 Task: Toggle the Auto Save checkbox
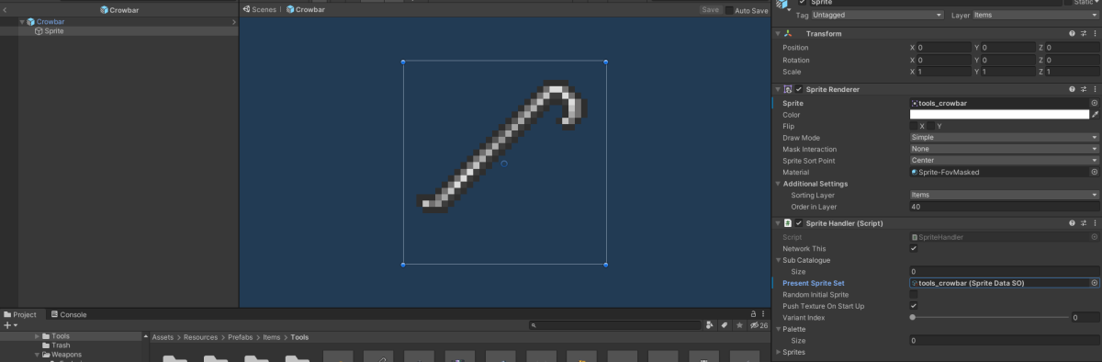tap(730, 10)
